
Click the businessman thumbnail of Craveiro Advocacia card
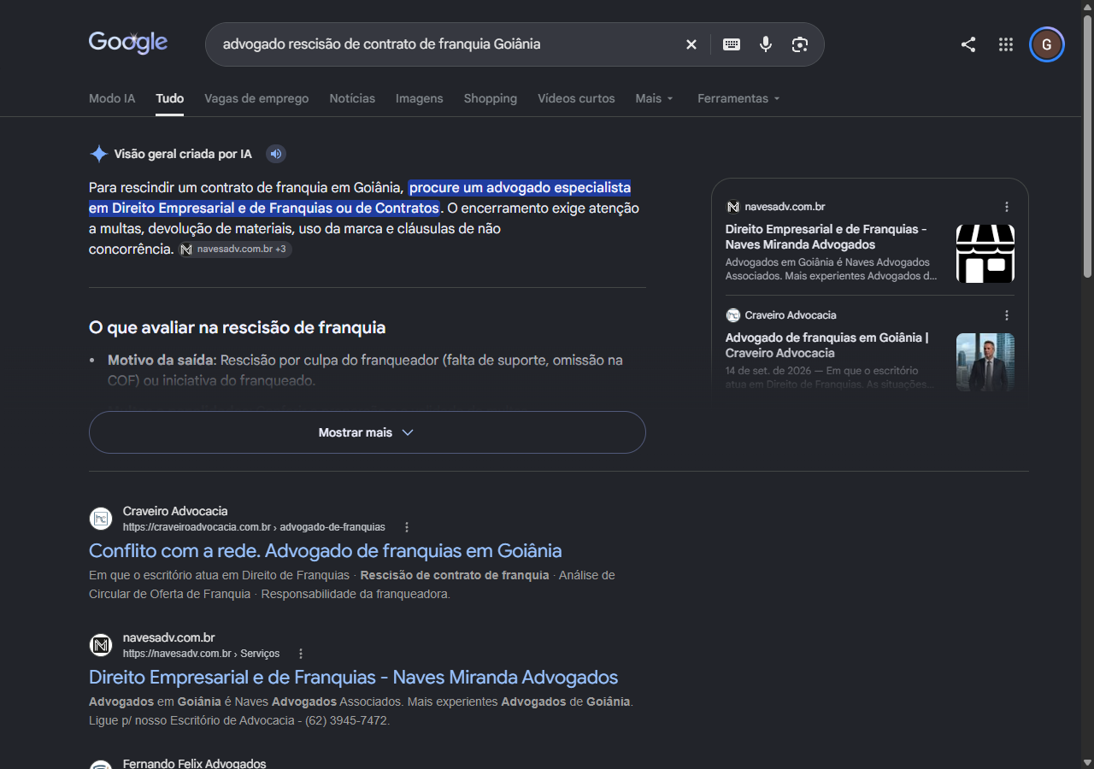tap(985, 362)
